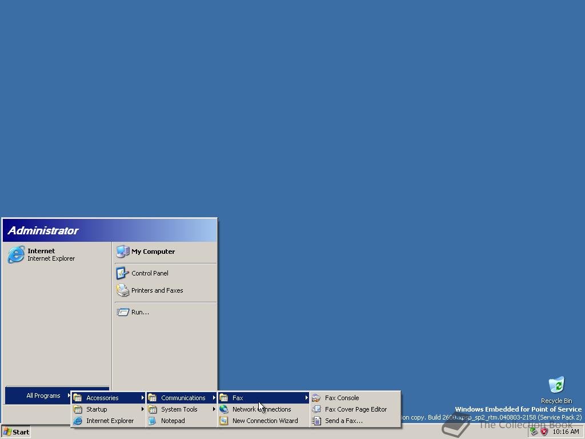Click Internet Explorer text in All Programs
The image size is (585, 439).
(x=110, y=421)
